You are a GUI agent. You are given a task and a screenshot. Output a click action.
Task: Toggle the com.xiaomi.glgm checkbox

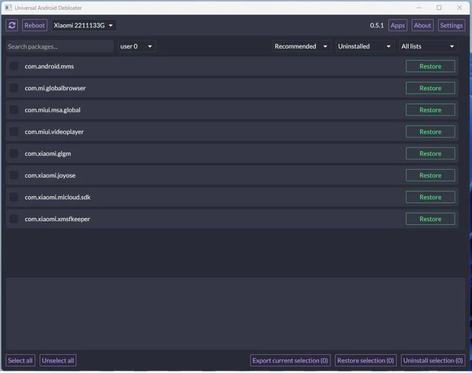(x=13, y=153)
